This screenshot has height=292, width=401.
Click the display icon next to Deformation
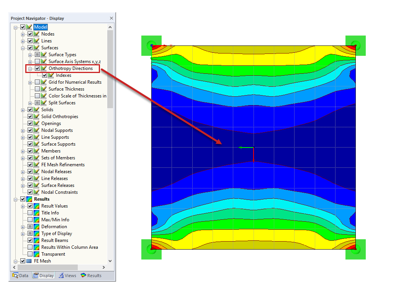(37, 226)
